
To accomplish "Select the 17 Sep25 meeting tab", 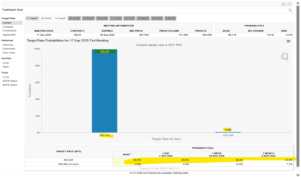I will (x=32, y=18).
